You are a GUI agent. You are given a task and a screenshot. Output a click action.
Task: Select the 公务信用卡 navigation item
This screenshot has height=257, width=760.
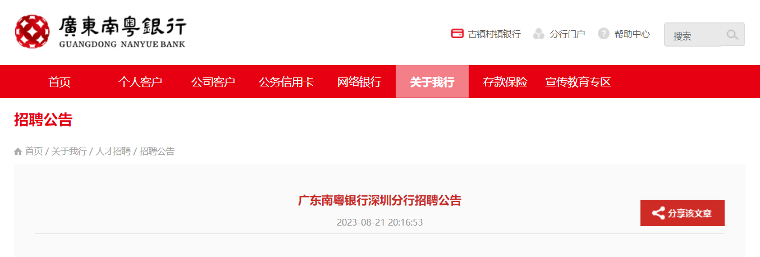click(x=286, y=82)
